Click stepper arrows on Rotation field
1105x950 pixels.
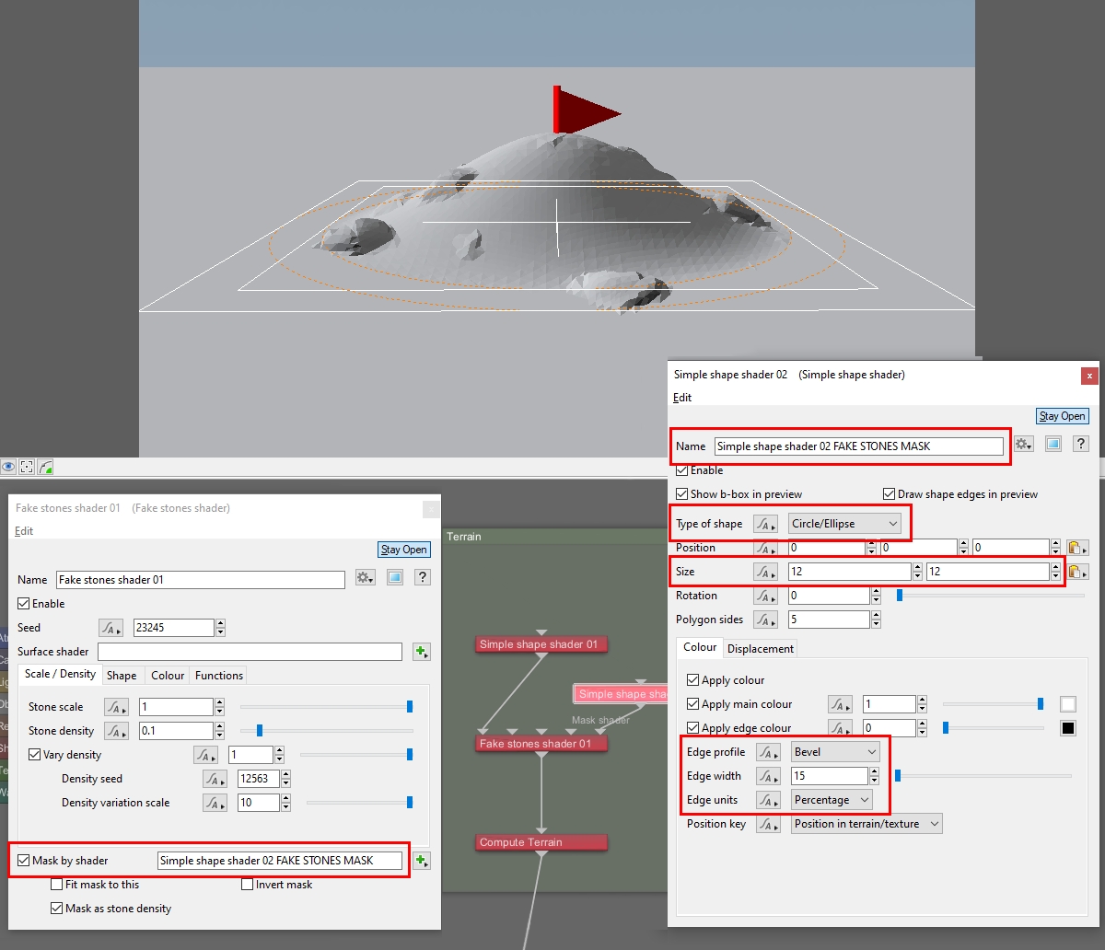tap(875, 596)
